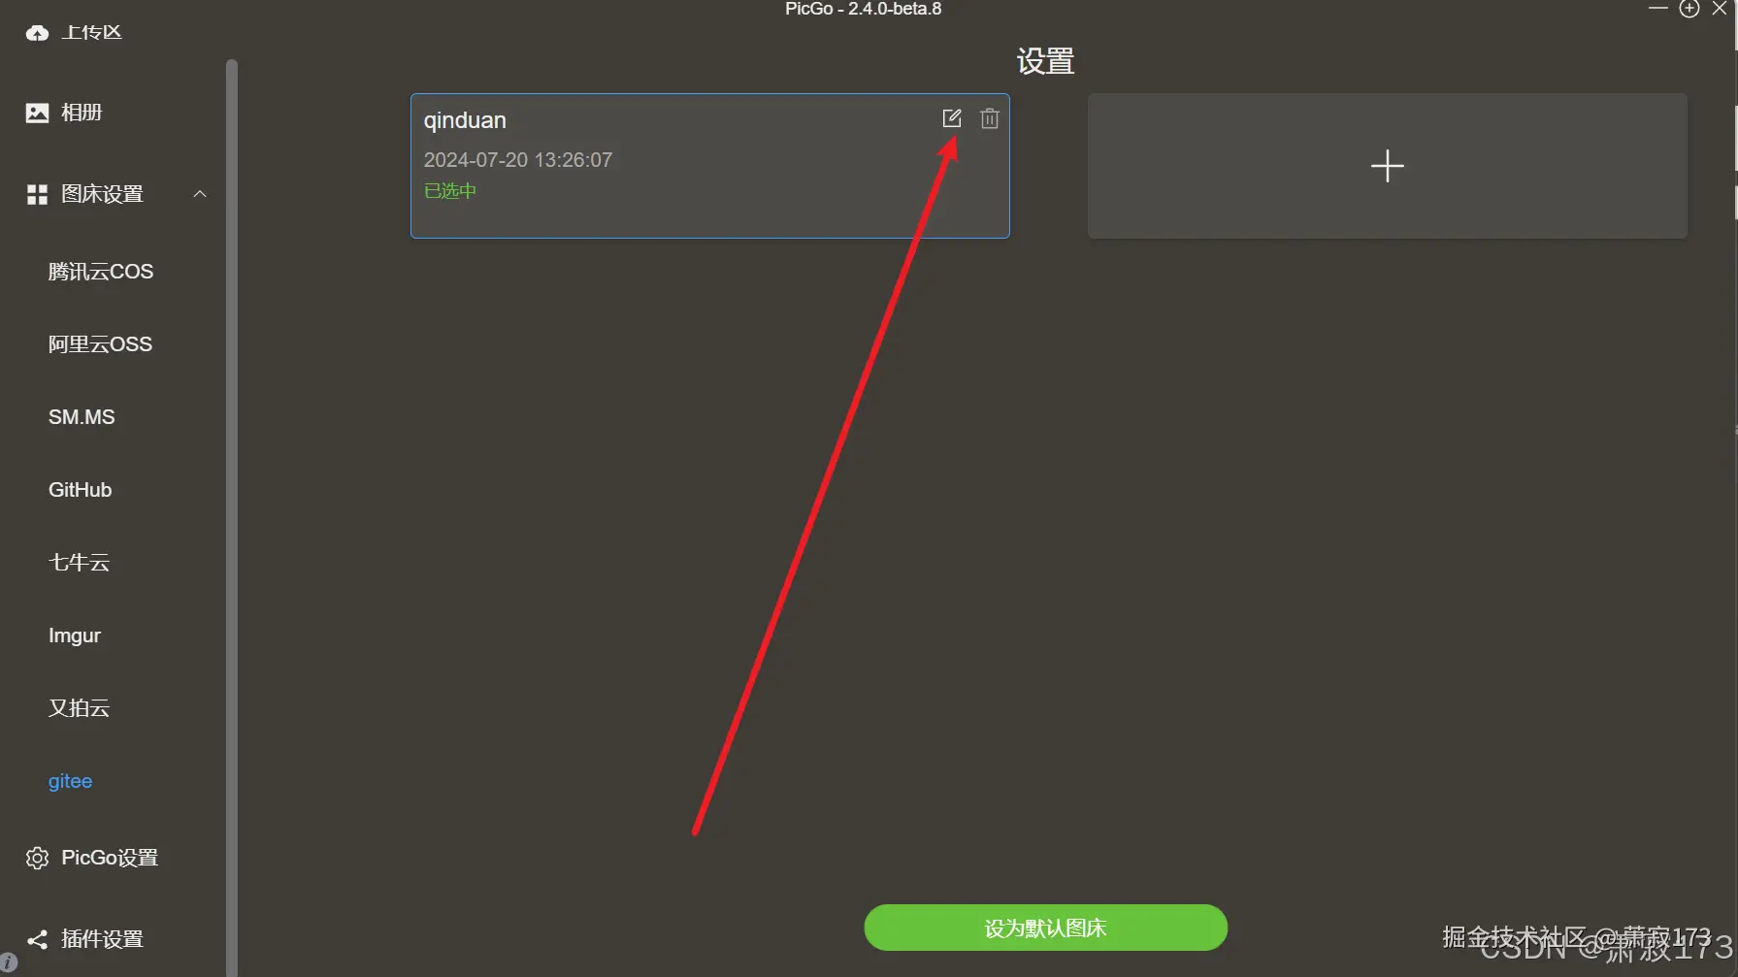Select the qinduan config card
Viewport: 1738px width, 977px height.
pos(709,166)
